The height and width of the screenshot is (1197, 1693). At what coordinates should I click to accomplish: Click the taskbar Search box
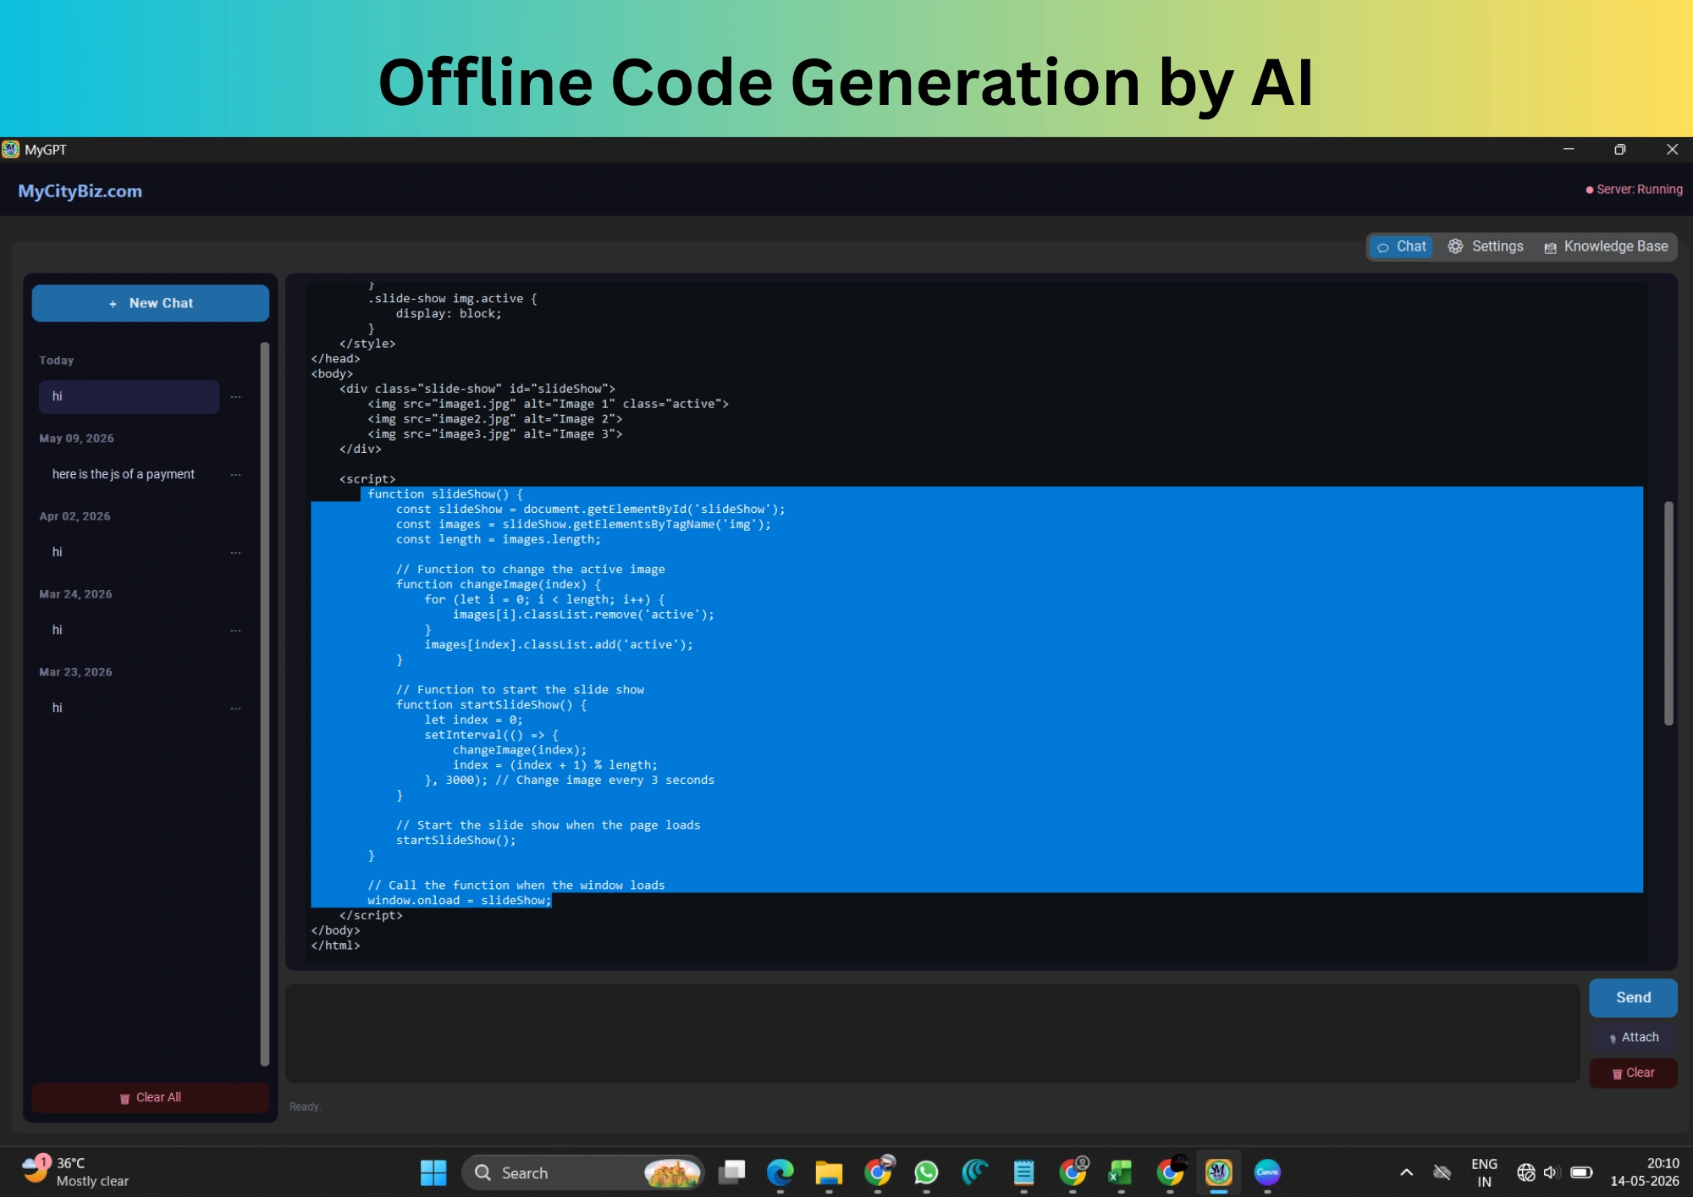click(582, 1172)
